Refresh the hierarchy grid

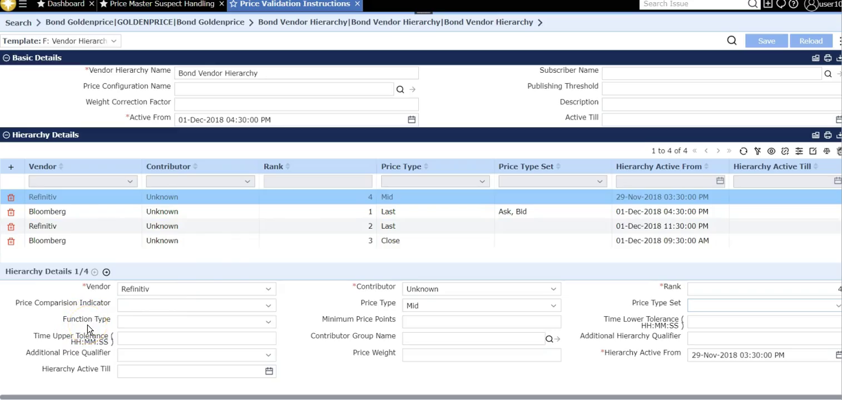pos(744,151)
